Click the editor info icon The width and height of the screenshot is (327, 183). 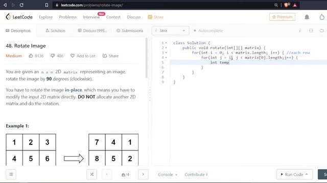[x=300, y=30]
